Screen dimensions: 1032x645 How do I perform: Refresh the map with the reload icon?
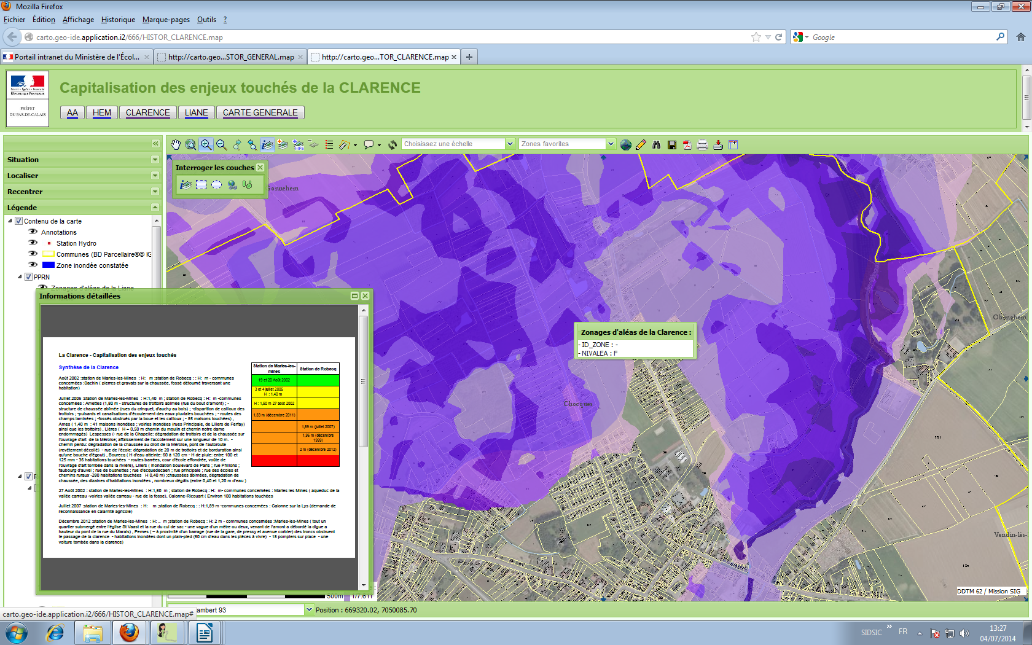(x=393, y=144)
